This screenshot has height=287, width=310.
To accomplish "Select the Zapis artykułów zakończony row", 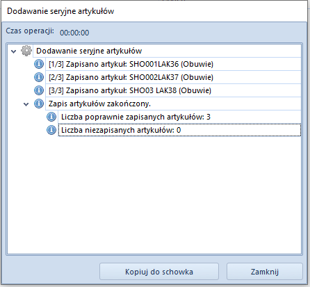I will [173, 104].
